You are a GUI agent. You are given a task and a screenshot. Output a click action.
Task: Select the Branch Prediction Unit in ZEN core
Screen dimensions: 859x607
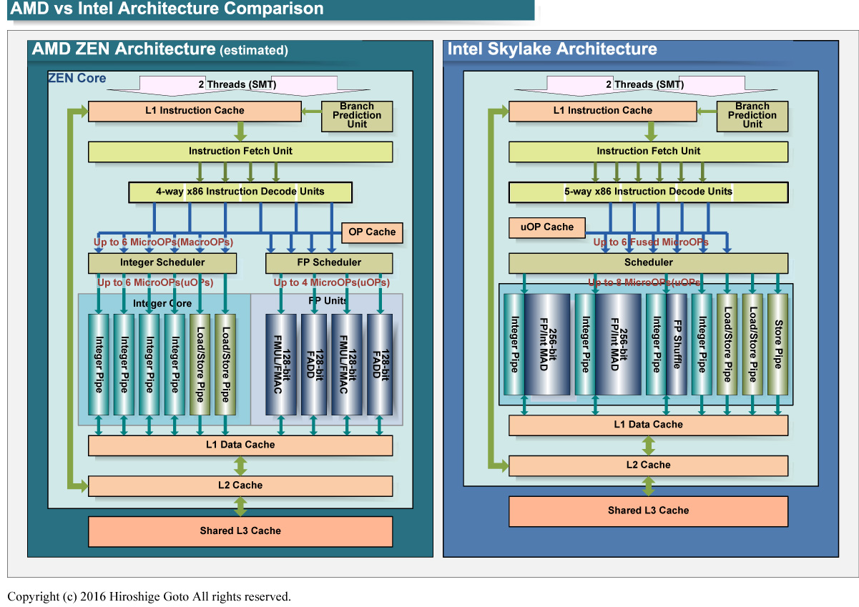356,115
